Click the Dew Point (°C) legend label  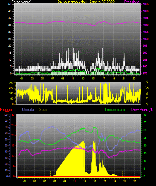coord(143,110)
